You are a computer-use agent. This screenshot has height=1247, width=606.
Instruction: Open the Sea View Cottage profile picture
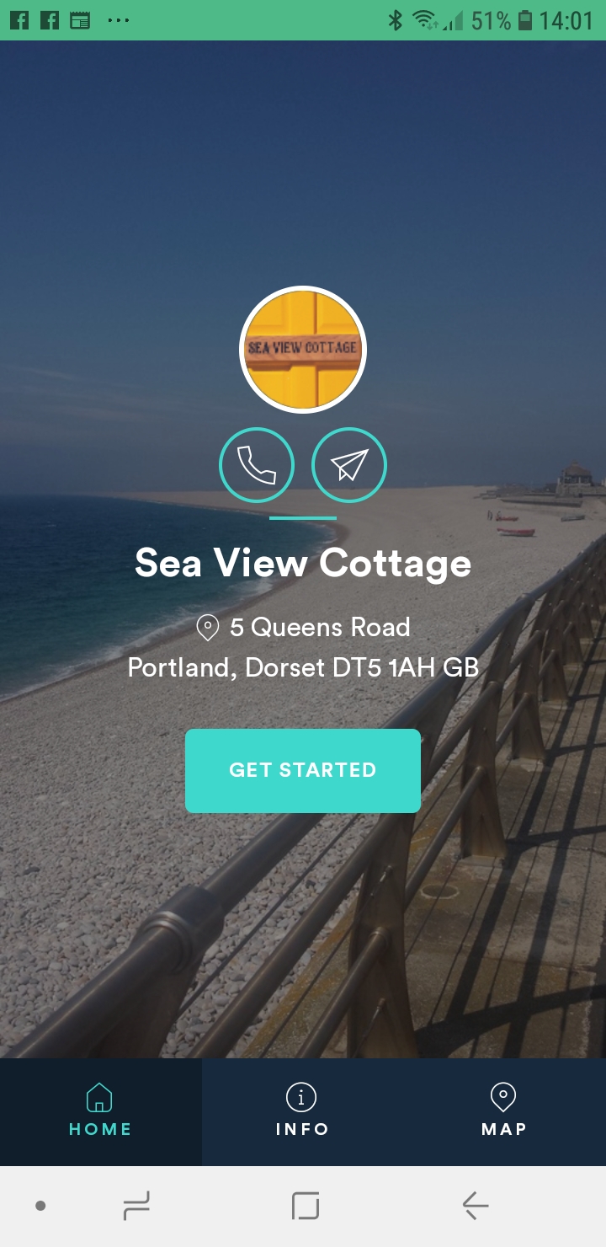(303, 349)
